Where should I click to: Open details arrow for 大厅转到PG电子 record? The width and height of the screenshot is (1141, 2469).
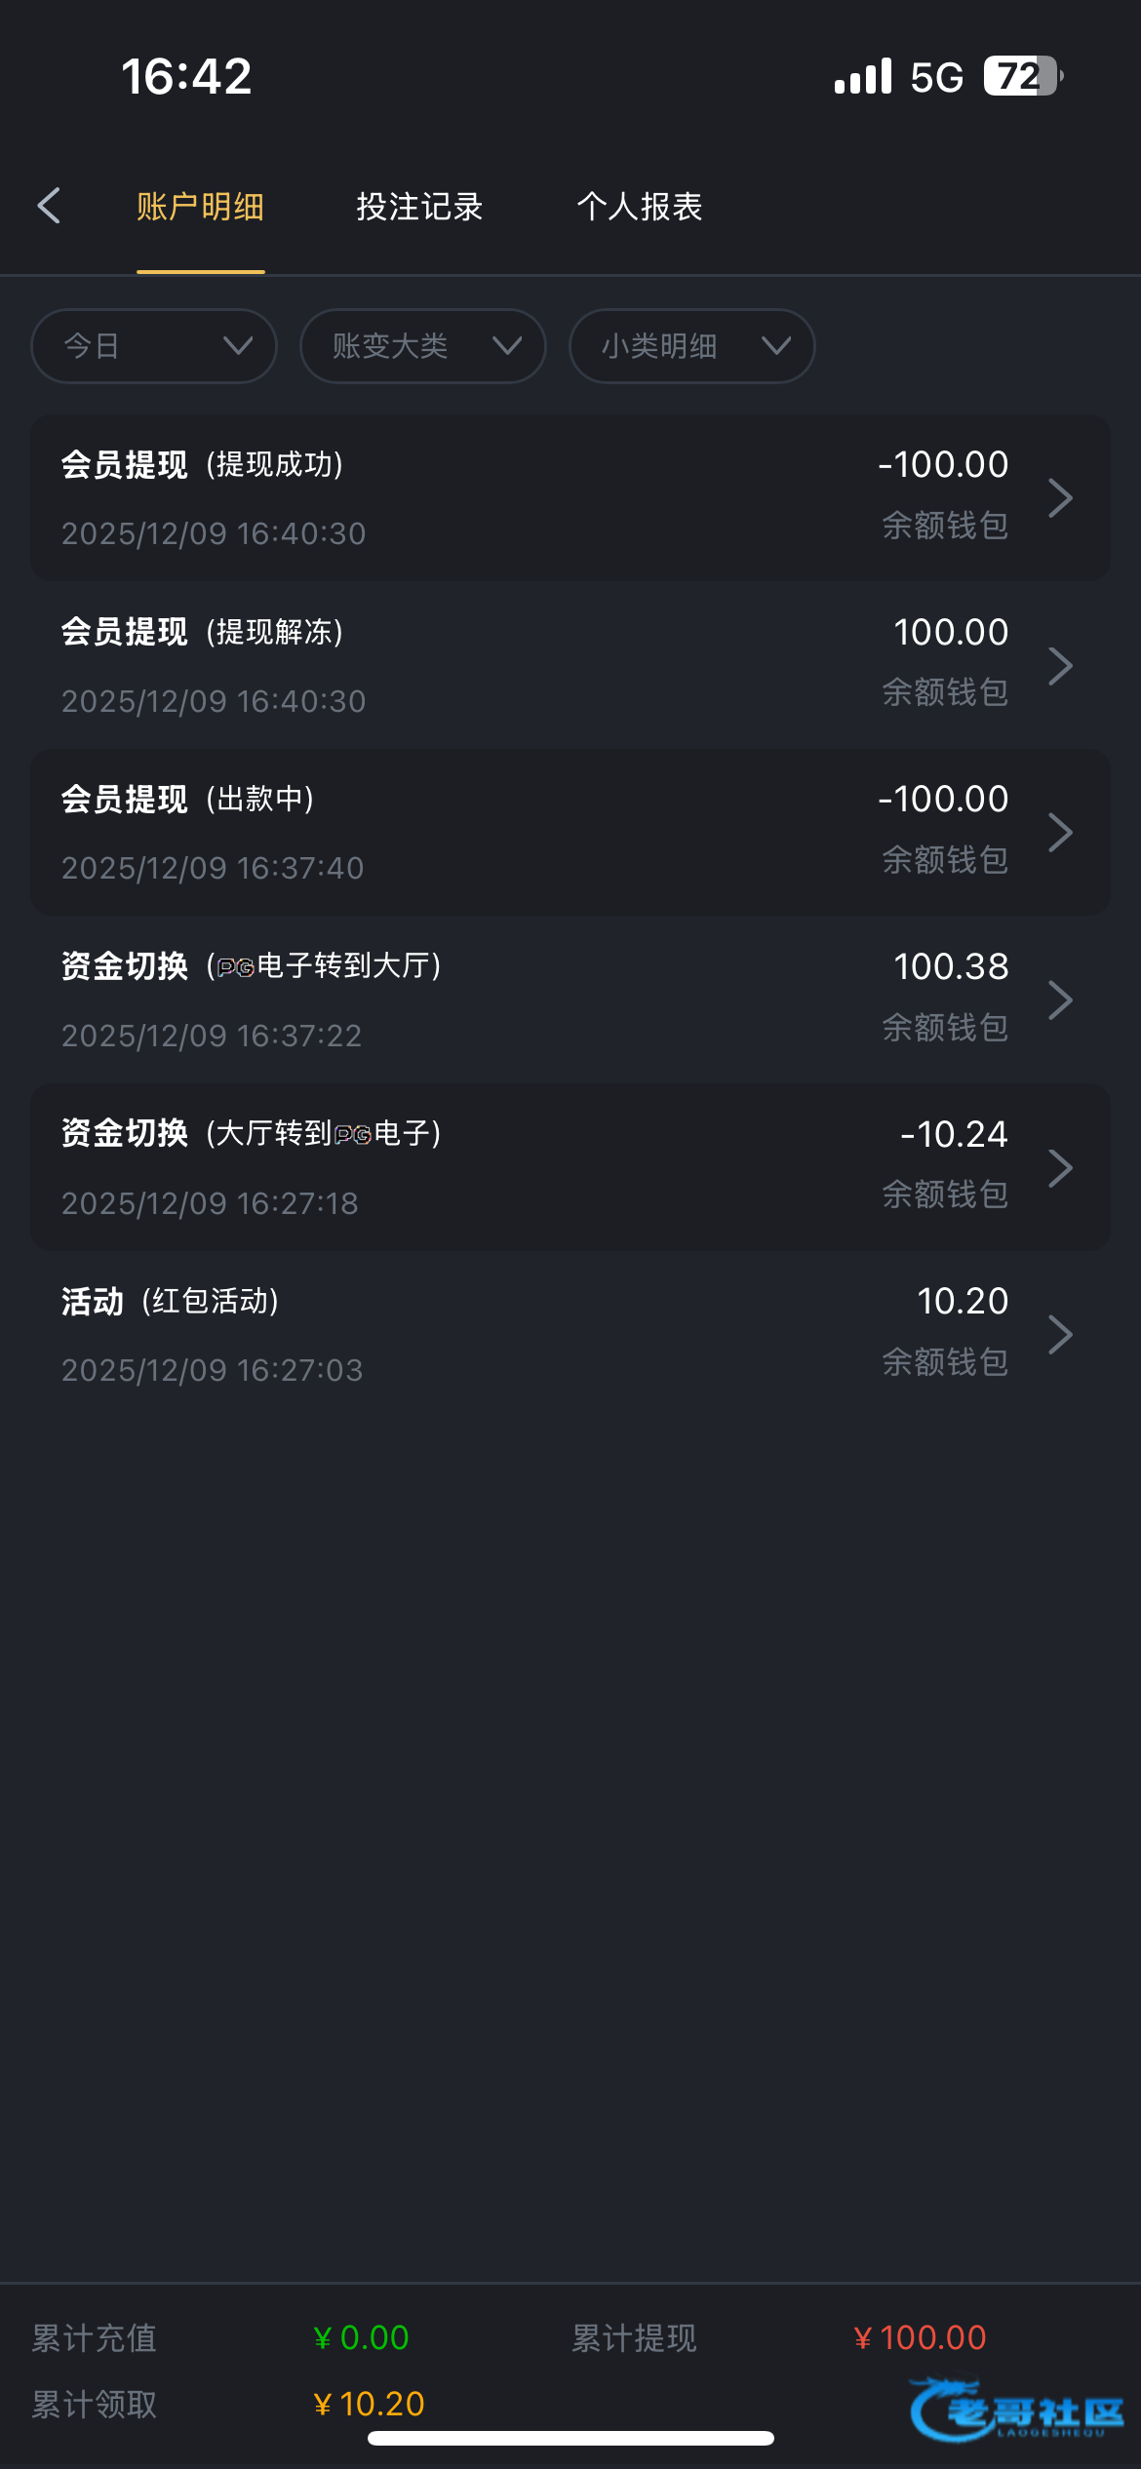point(1060,1167)
